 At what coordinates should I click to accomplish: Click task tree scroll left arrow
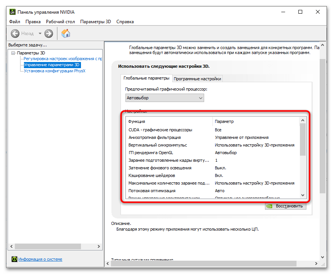(x=11, y=246)
